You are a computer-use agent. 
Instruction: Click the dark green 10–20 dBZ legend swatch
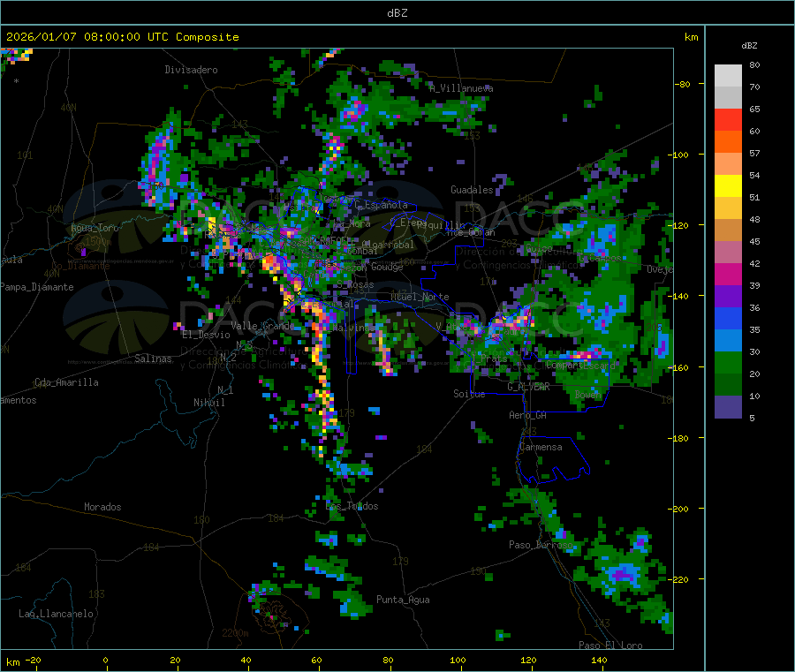tap(728, 385)
